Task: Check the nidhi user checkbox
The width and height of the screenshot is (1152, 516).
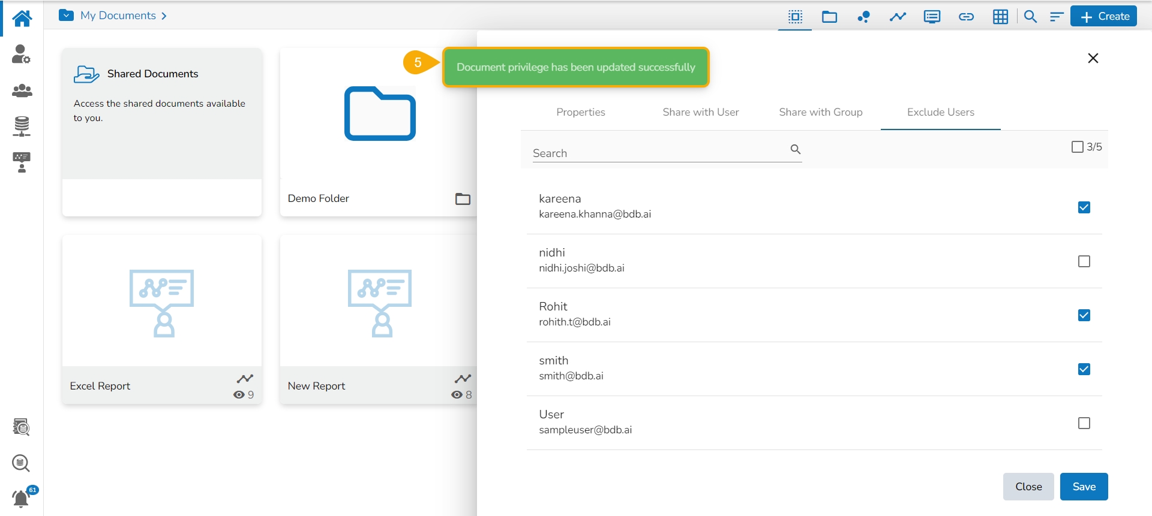Action: click(x=1084, y=261)
